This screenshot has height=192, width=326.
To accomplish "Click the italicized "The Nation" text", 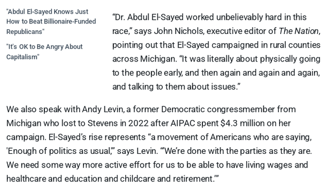I will coord(298,31).
